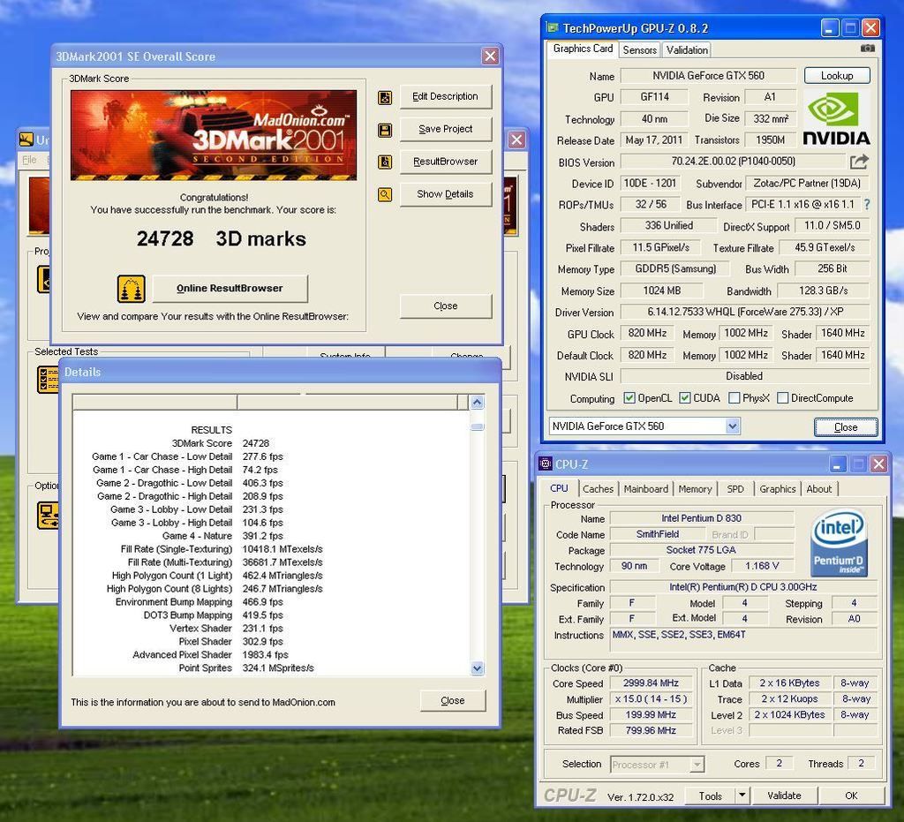904x822 pixels.
Task: Click the Specification field in CPU-Z
Action: pyautogui.click(x=743, y=587)
